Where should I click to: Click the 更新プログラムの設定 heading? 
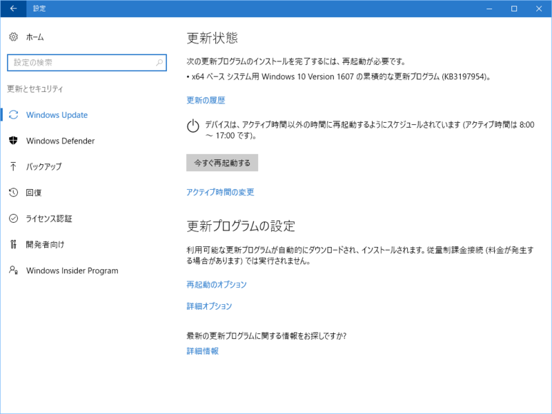coord(241,226)
